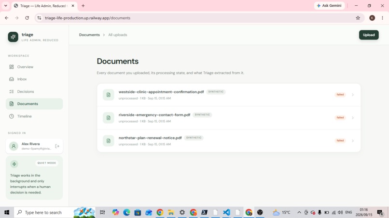Expand the northstar-plan document row chevron
Screen dimensions: 389x218
click(x=352, y=141)
